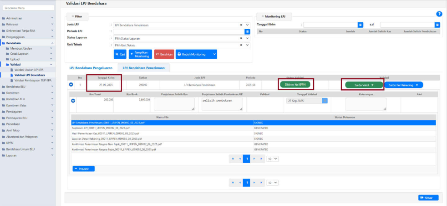Click the blue help question mark icon
Viewport: 447px width, 206px height.
pos(439,14)
